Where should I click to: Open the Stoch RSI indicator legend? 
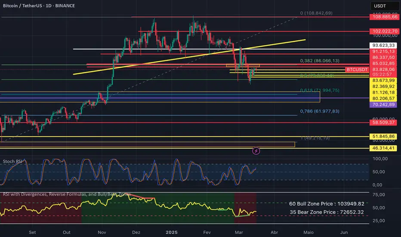(12, 162)
